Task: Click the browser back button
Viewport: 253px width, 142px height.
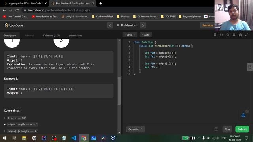Action: point(4,10)
